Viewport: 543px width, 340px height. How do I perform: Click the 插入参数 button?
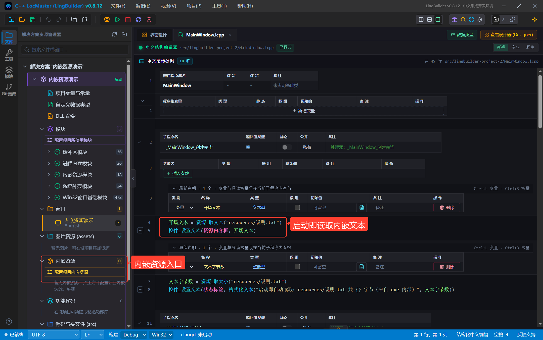178,173
